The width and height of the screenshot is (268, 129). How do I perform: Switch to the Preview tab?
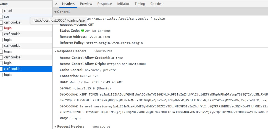(x=86, y=4)
